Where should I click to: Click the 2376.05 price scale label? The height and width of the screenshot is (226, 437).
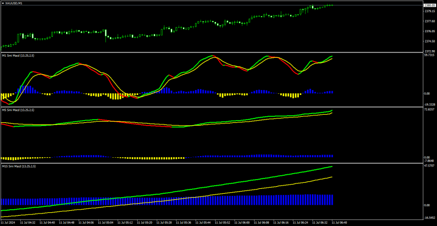(x=430, y=31)
